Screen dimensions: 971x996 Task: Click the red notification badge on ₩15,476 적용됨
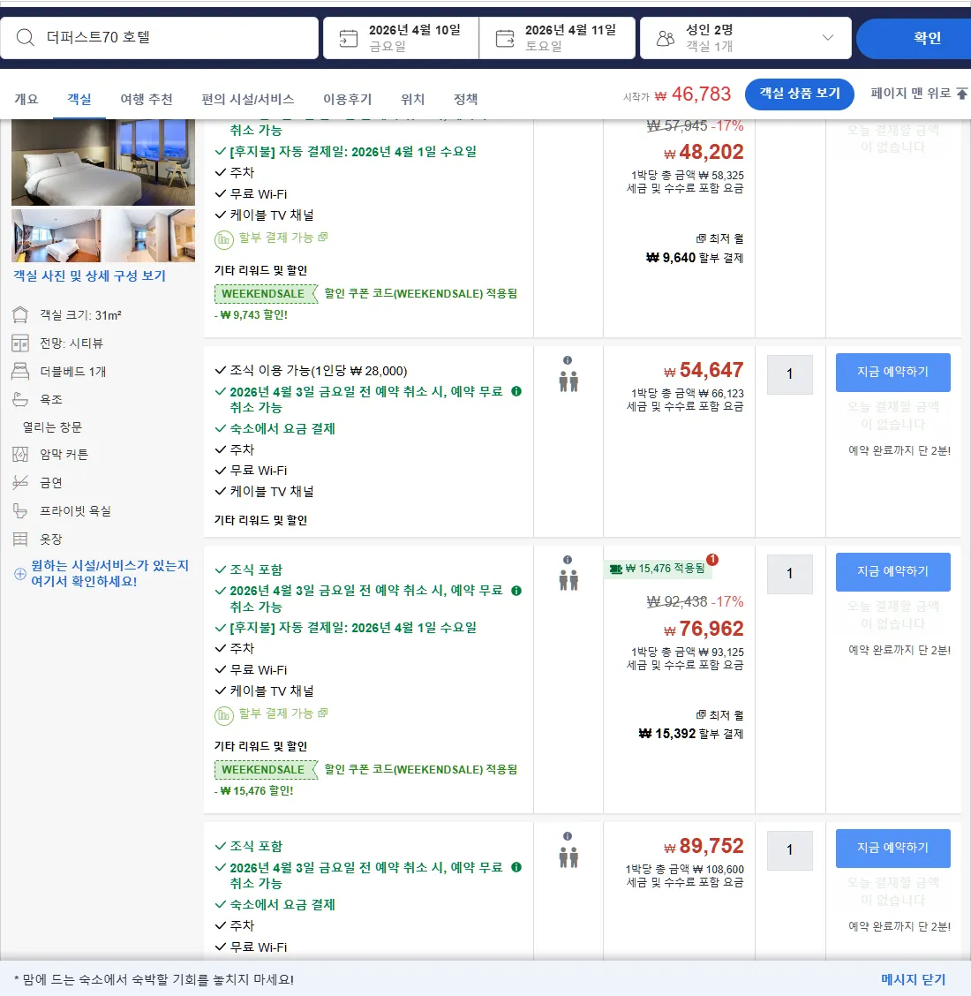point(712,560)
